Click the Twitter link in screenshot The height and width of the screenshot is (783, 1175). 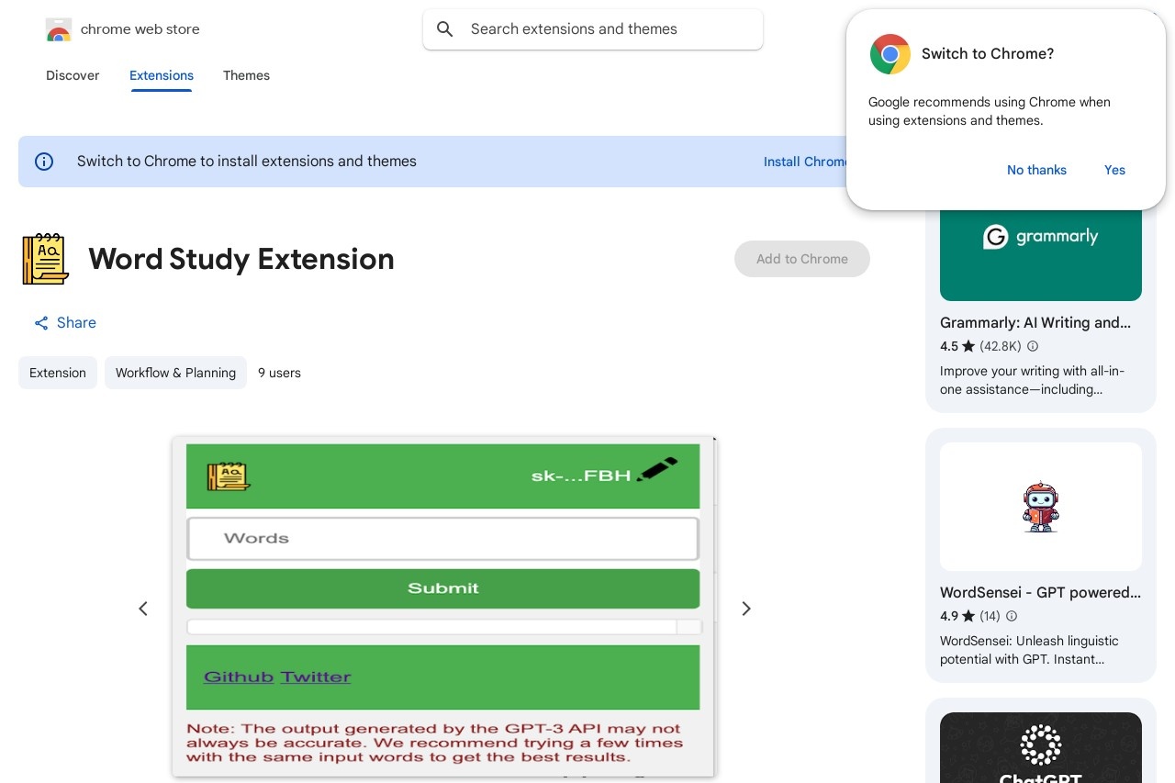click(x=316, y=677)
